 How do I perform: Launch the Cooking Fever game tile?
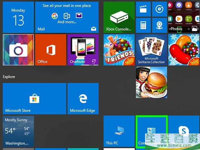[151, 82]
